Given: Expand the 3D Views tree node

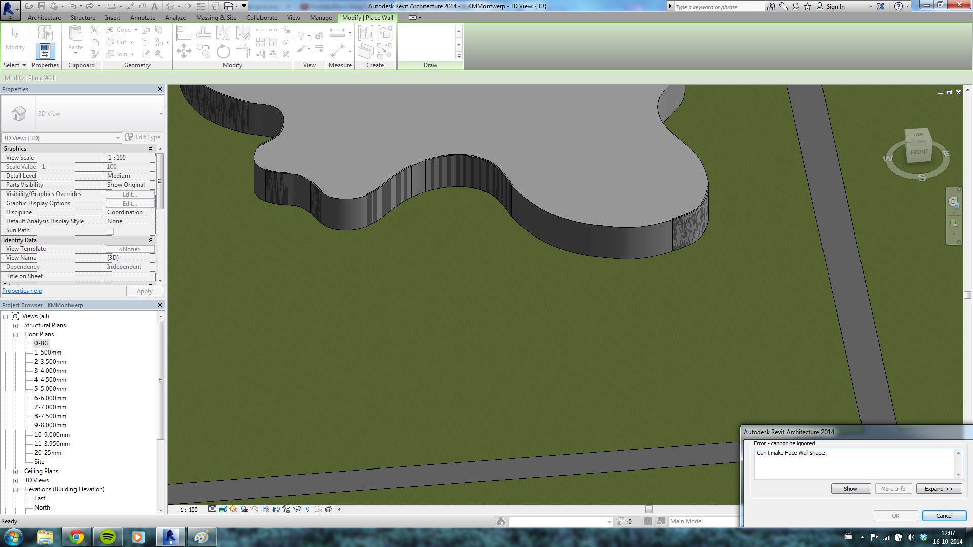Looking at the screenshot, I should click(x=16, y=481).
